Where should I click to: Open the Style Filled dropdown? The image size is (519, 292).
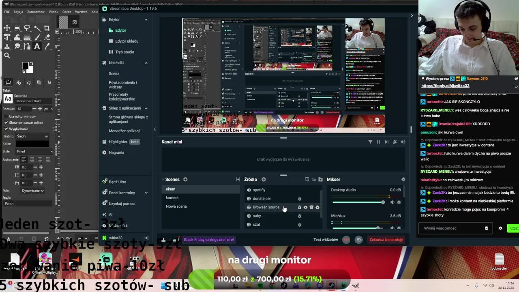click(34, 151)
